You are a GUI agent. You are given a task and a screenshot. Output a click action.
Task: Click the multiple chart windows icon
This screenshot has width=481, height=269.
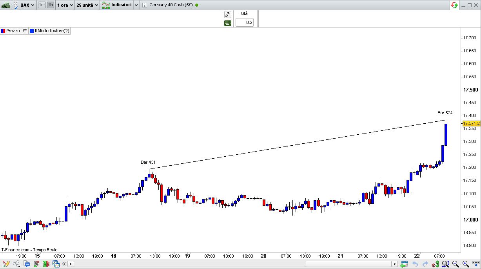[56, 264]
